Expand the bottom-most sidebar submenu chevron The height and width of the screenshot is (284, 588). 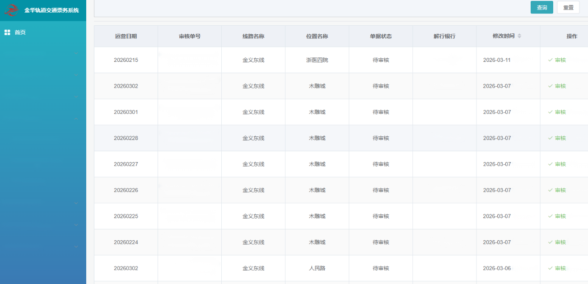[76, 247]
